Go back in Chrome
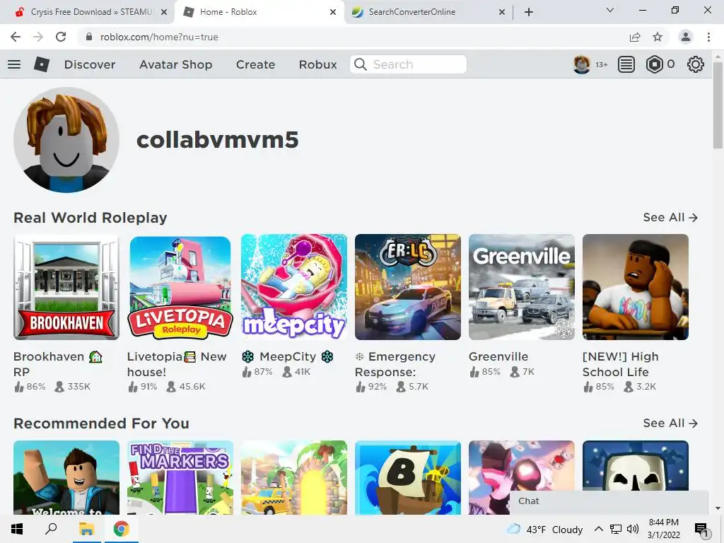The height and width of the screenshot is (543, 724). pos(16,37)
